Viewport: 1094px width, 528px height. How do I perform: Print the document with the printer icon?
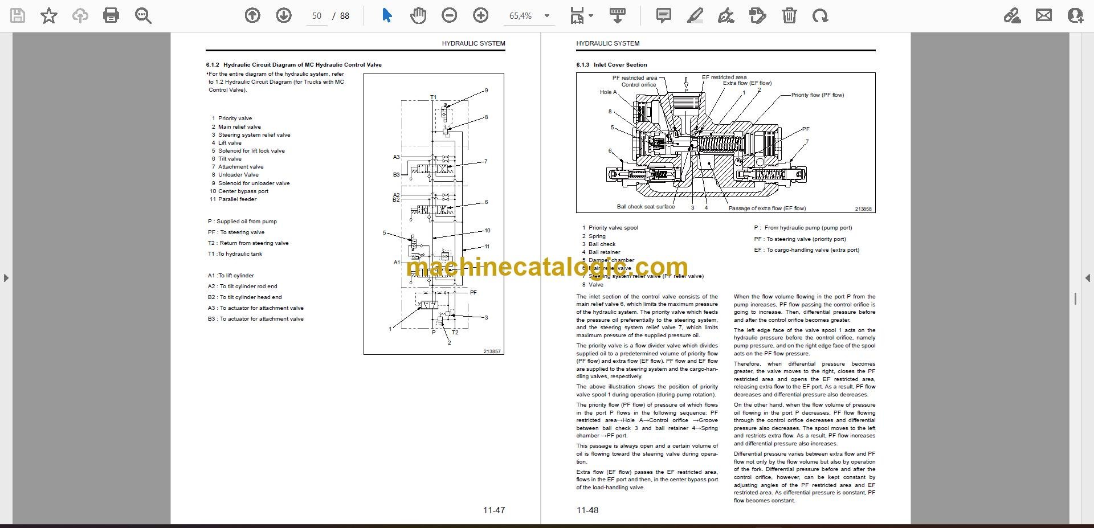[x=111, y=15]
